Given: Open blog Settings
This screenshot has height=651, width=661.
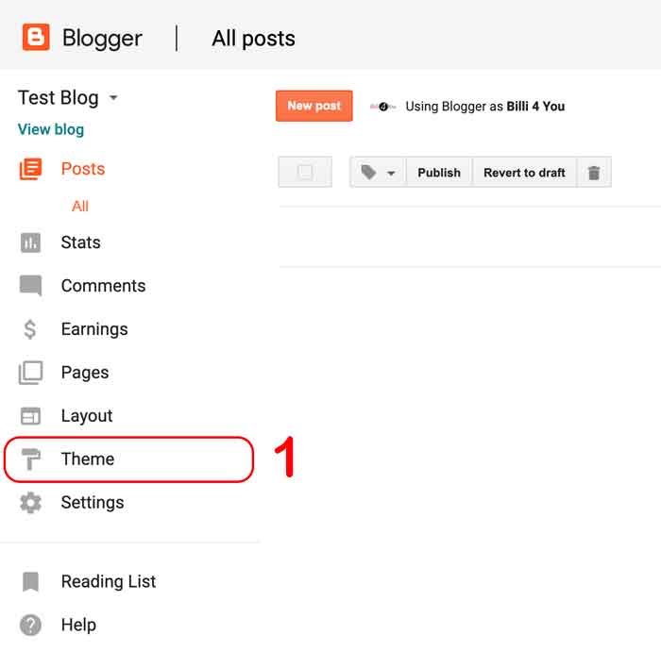Looking at the screenshot, I should pyautogui.click(x=93, y=502).
